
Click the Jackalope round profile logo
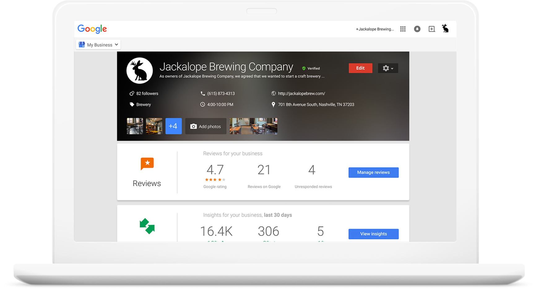coord(140,71)
